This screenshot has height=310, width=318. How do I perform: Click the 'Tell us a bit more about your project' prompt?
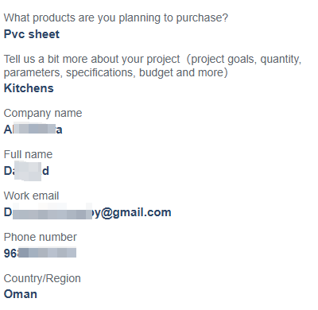pos(91,59)
